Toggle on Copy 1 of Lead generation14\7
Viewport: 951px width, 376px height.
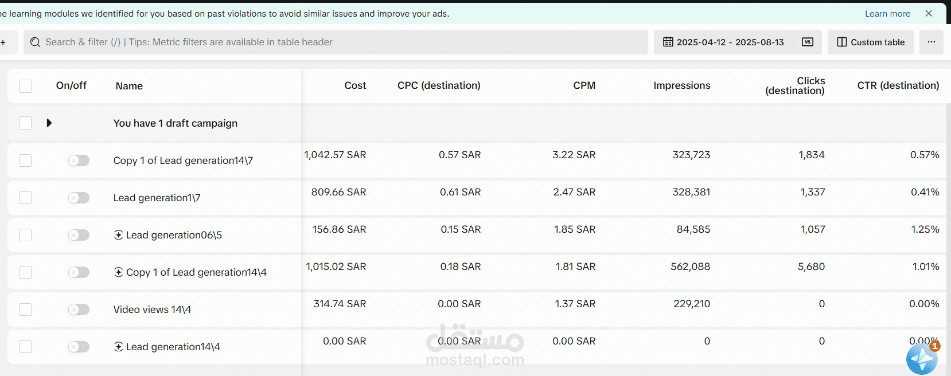[x=79, y=160]
